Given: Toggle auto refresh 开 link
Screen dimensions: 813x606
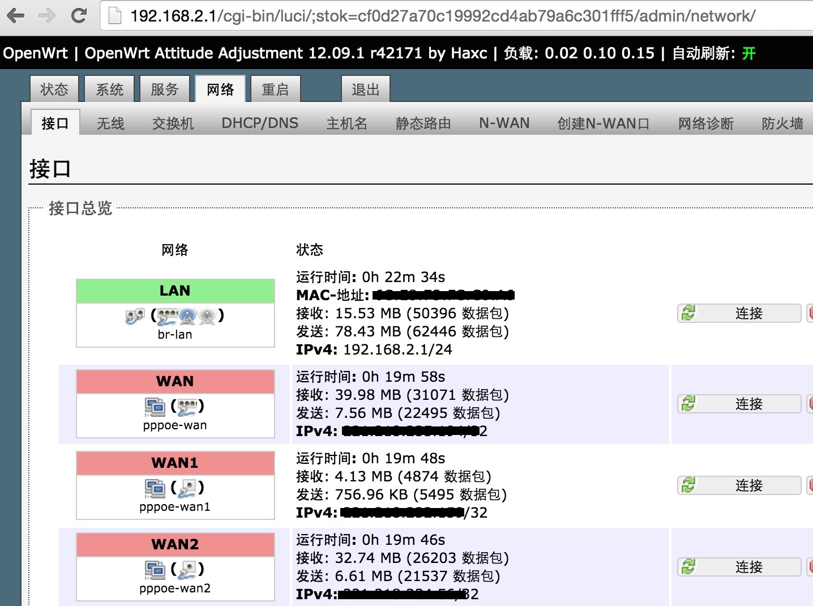Looking at the screenshot, I should tap(749, 53).
